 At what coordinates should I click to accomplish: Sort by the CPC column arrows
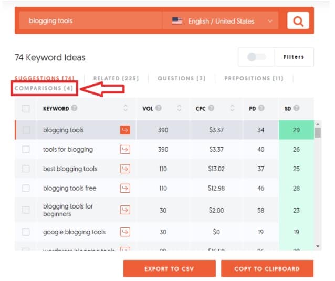(x=232, y=108)
